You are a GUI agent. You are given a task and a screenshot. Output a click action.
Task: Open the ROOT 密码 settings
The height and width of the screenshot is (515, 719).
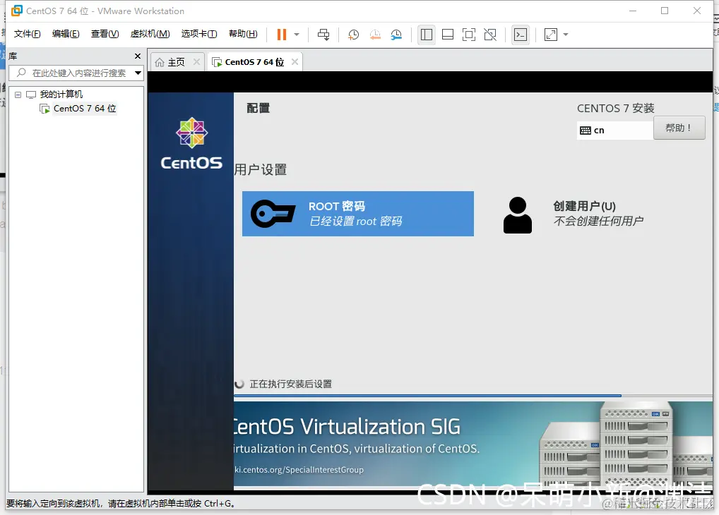point(357,214)
